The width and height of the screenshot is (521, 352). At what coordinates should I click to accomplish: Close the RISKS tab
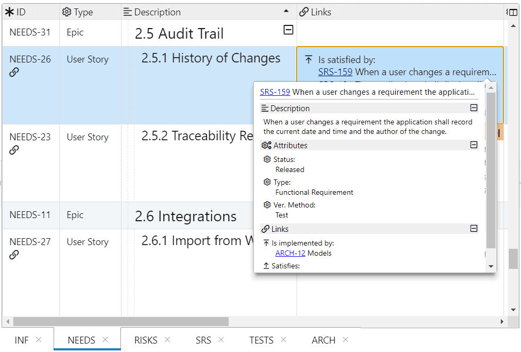tap(167, 340)
